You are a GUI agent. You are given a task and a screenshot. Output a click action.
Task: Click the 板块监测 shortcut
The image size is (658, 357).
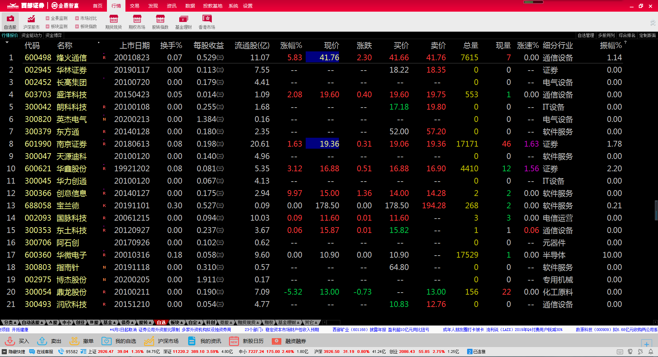tap(57, 26)
